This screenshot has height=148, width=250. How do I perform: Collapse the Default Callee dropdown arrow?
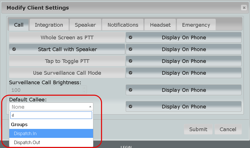click(x=90, y=107)
